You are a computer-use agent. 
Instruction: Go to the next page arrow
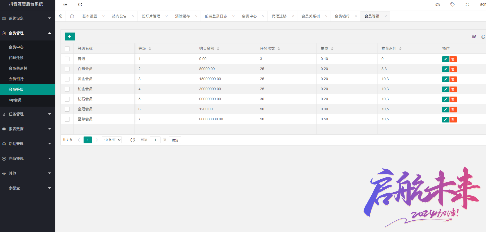pyautogui.click(x=97, y=140)
